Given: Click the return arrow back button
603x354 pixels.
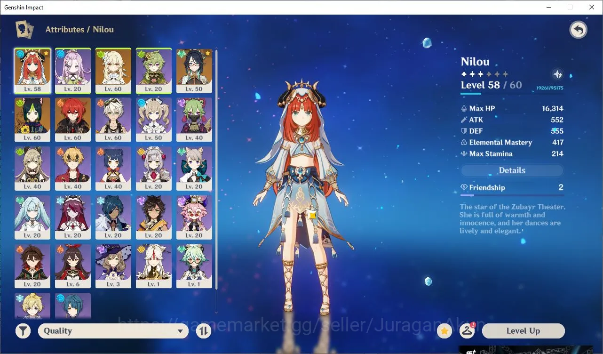Looking at the screenshot, I should (x=579, y=30).
